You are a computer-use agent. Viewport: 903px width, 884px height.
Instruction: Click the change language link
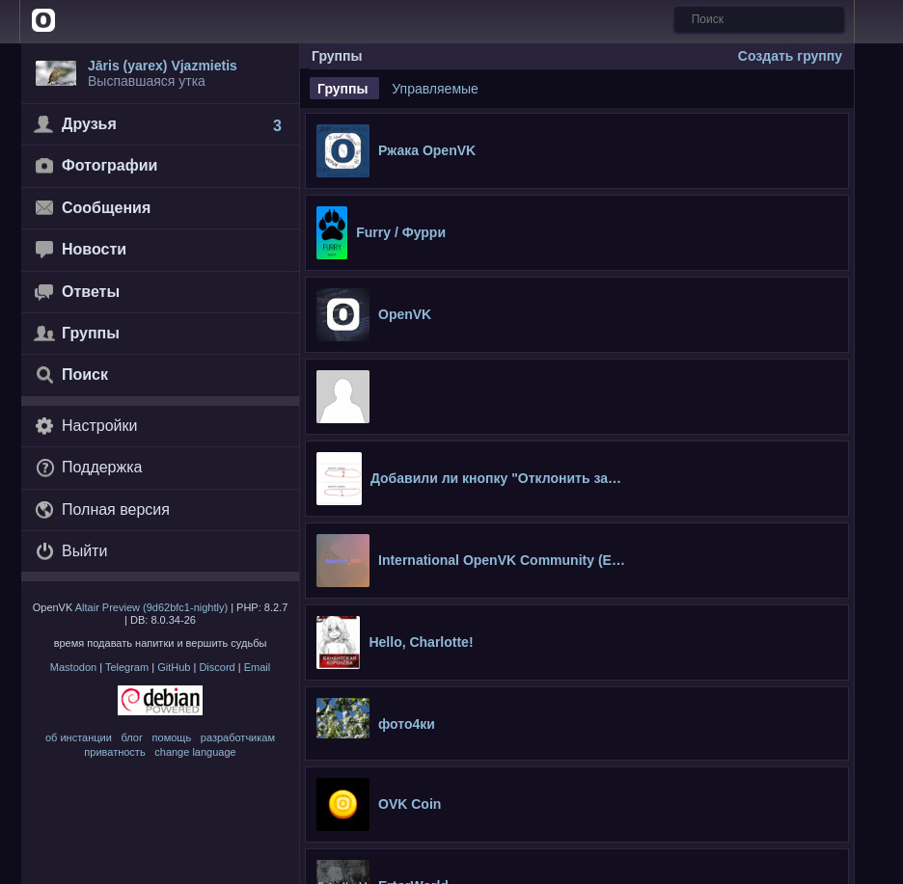click(195, 752)
